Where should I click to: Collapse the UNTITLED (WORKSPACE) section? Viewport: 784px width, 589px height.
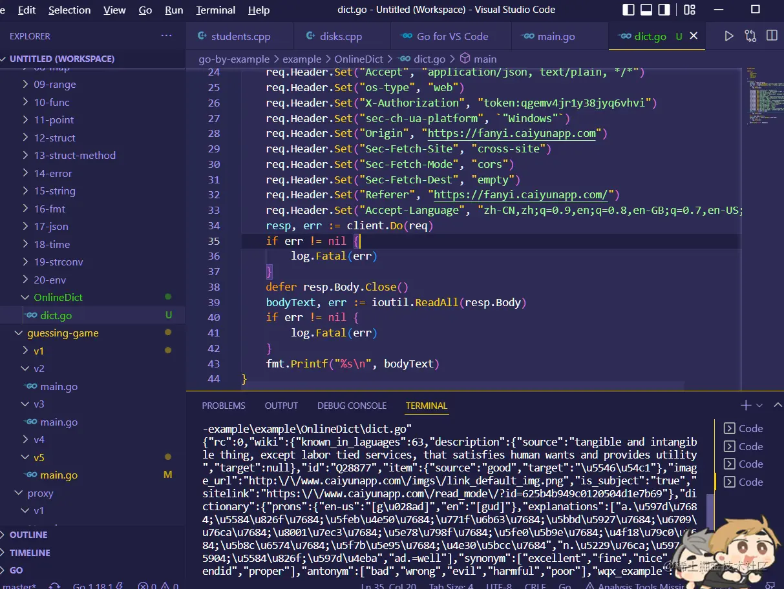[92, 59]
